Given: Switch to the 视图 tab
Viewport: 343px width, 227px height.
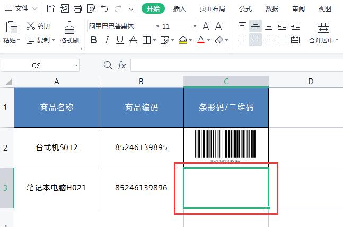Looking at the screenshot, I should 325,9.
